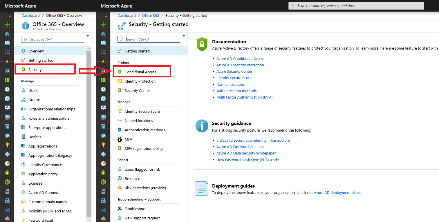Collapse the Security menu with the double-left chevron
439x222 pixels.
pyautogui.click(x=184, y=37)
